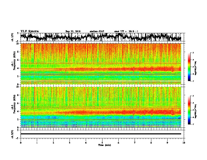
Task: Click the time axis tick label "10"
Action: tap(184, 143)
